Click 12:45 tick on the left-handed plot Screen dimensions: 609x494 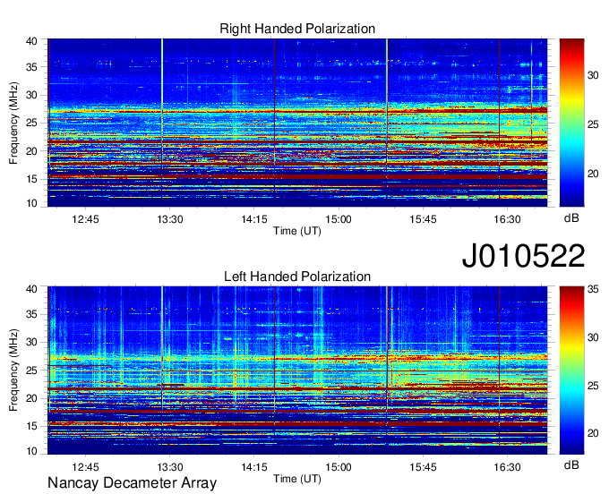85,467
